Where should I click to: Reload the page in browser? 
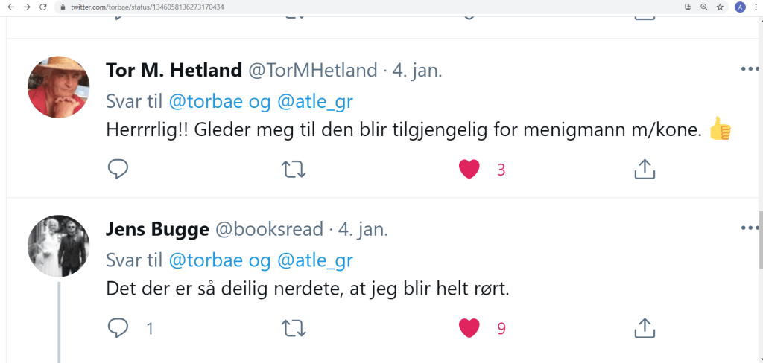pos(43,7)
